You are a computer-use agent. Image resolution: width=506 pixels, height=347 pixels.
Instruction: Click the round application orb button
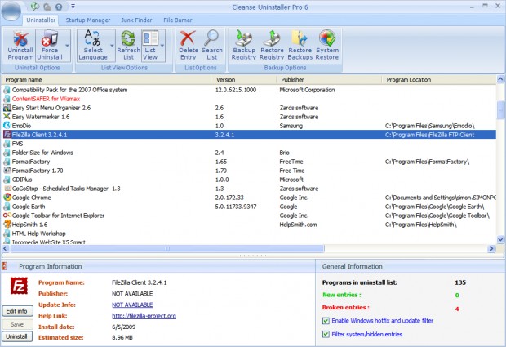(x=11, y=11)
